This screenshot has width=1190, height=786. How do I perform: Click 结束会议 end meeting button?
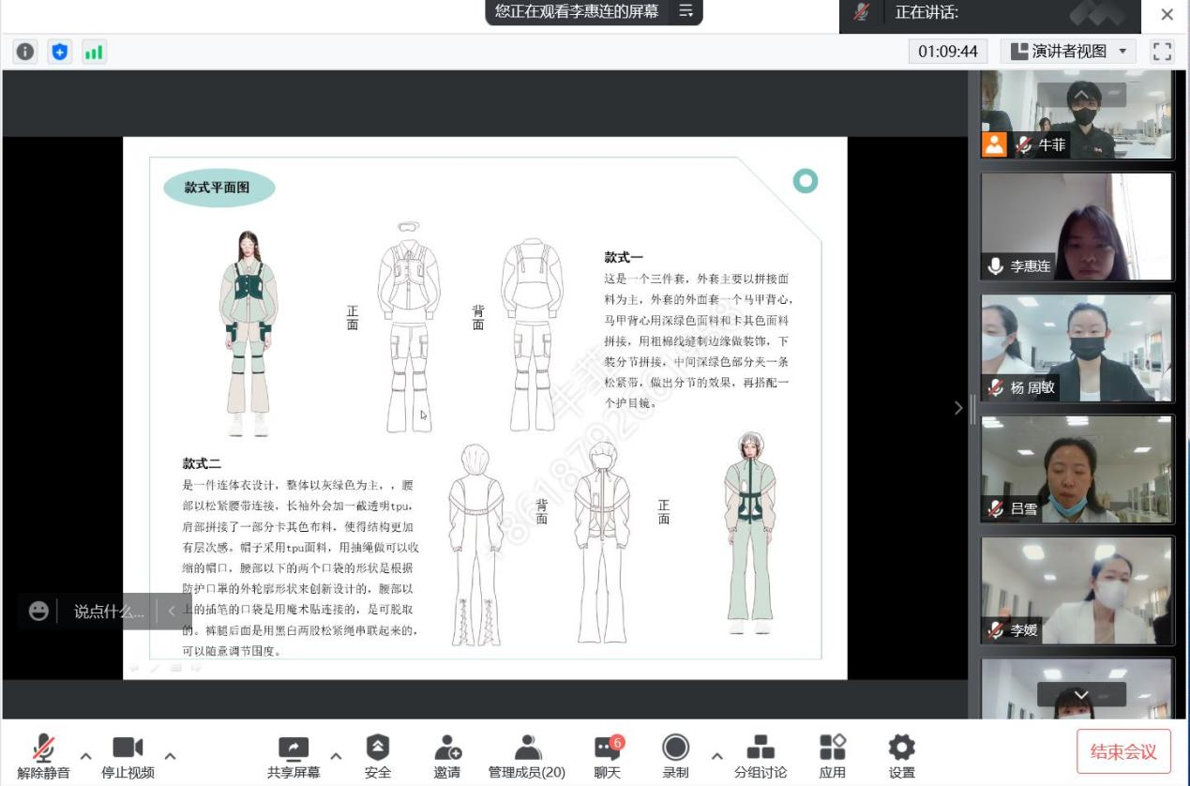pos(1123,751)
